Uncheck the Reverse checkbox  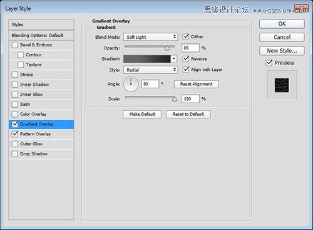186,59
